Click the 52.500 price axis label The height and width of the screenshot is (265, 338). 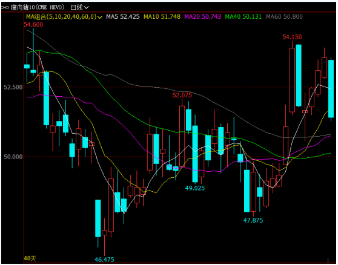click(13, 87)
